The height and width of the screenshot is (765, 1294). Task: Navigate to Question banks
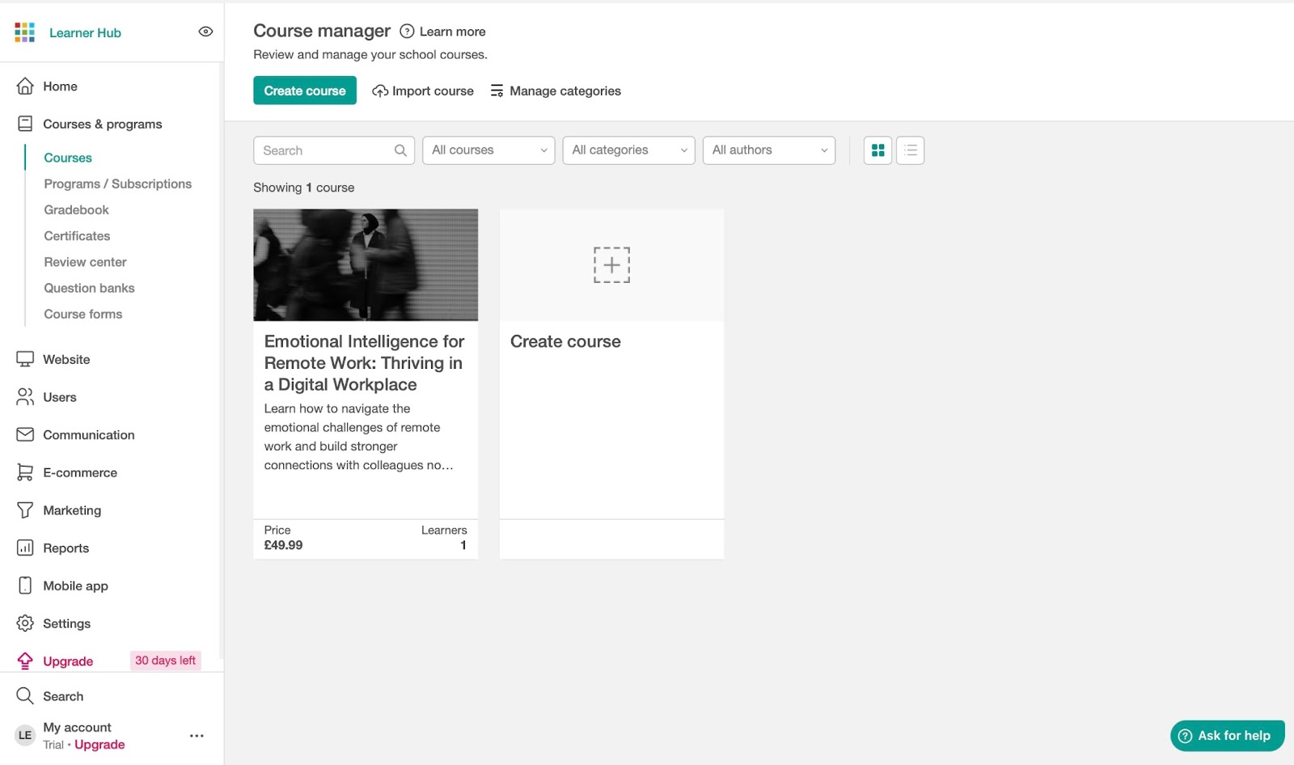click(x=89, y=288)
